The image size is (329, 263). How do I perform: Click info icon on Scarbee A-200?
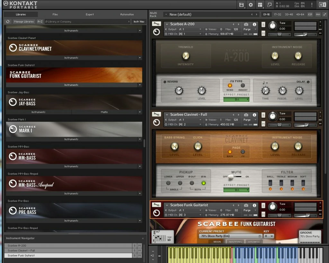[254, 24]
